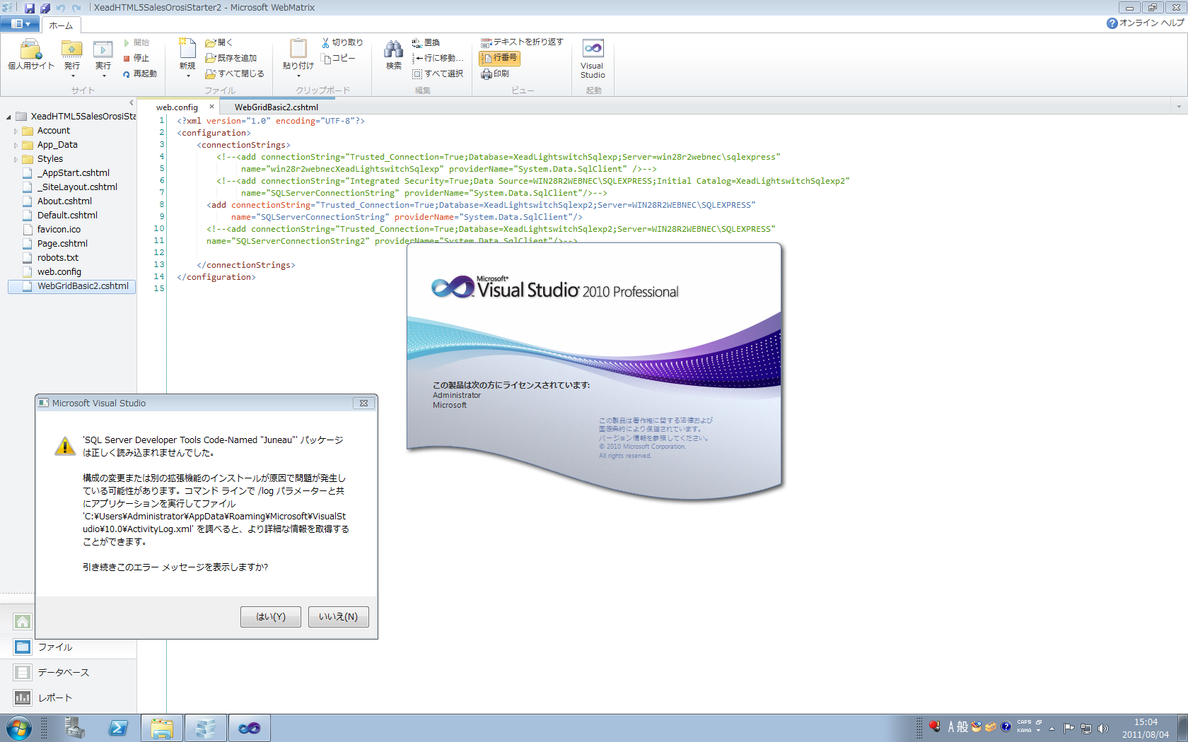Select About.cshtml in file tree

[64, 201]
